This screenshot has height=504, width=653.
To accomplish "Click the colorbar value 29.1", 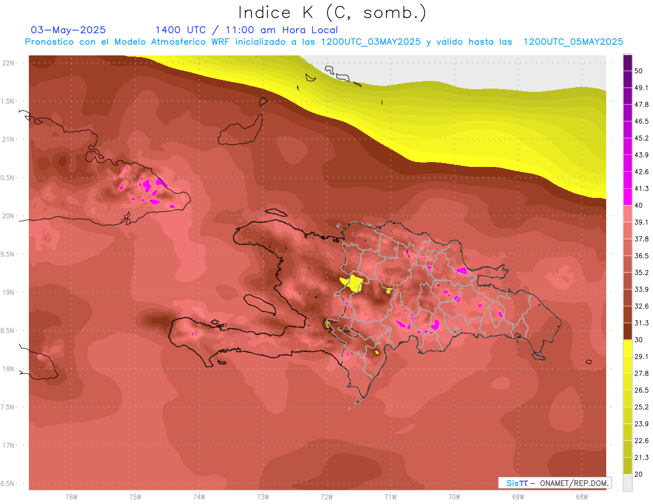I will pyautogui.click(x=642, y=357).
